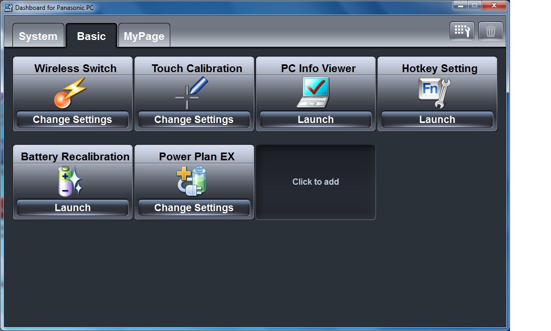Open the MyPage tab
551x331 pixels.
click(x=144, y=35)
